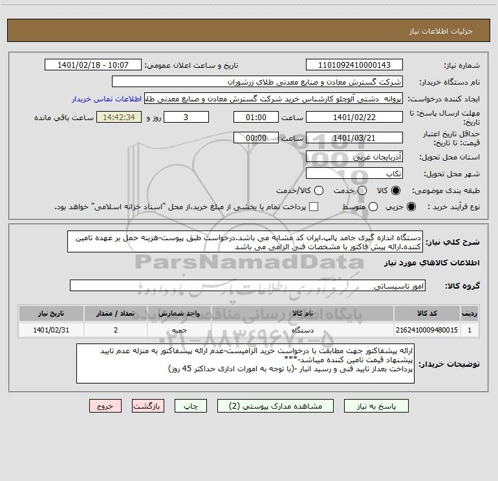Click the چاپ print button

(x=191, y=406)
